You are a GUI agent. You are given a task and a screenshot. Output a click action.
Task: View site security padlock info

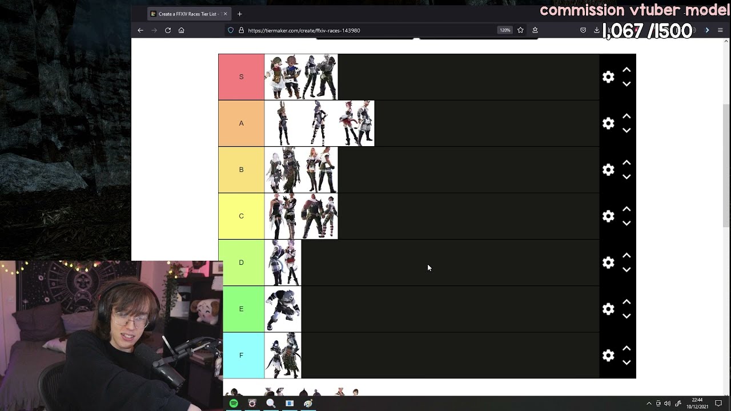coord(241,30)
